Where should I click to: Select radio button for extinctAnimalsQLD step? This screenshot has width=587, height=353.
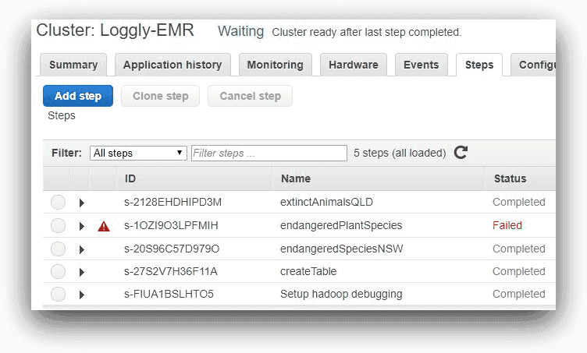(59, 203)
